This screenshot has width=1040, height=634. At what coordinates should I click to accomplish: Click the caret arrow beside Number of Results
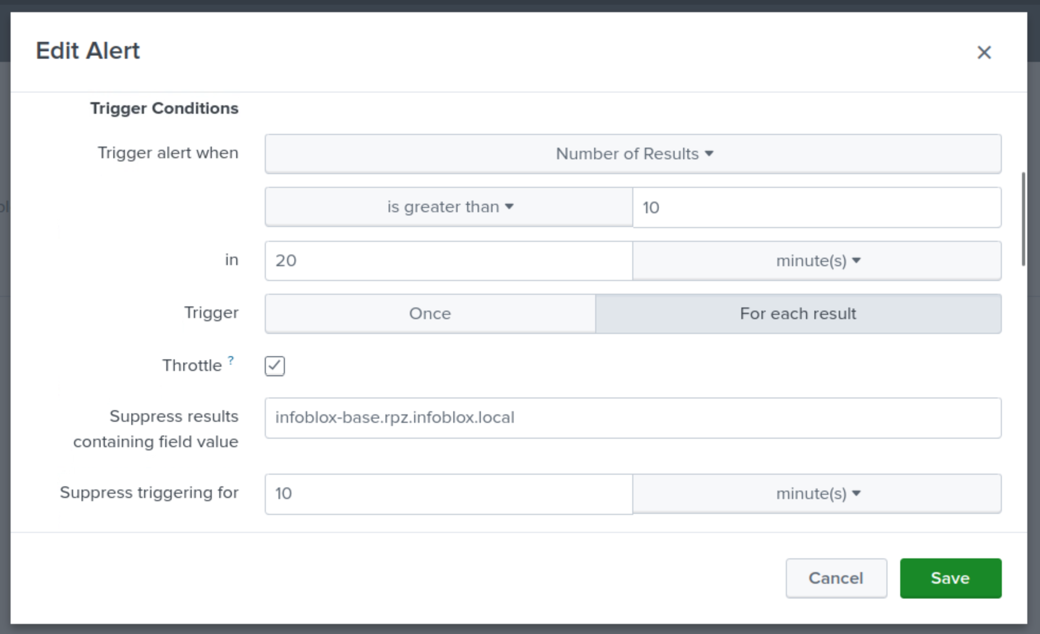click(709, 154)
